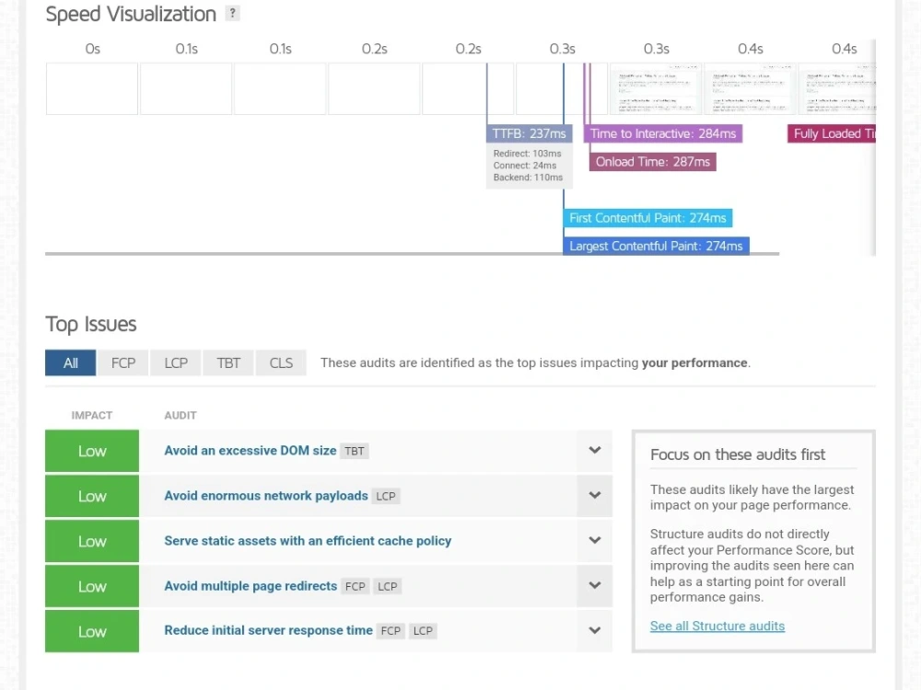Switch to the FCP issues tab

tap(123, 363)
